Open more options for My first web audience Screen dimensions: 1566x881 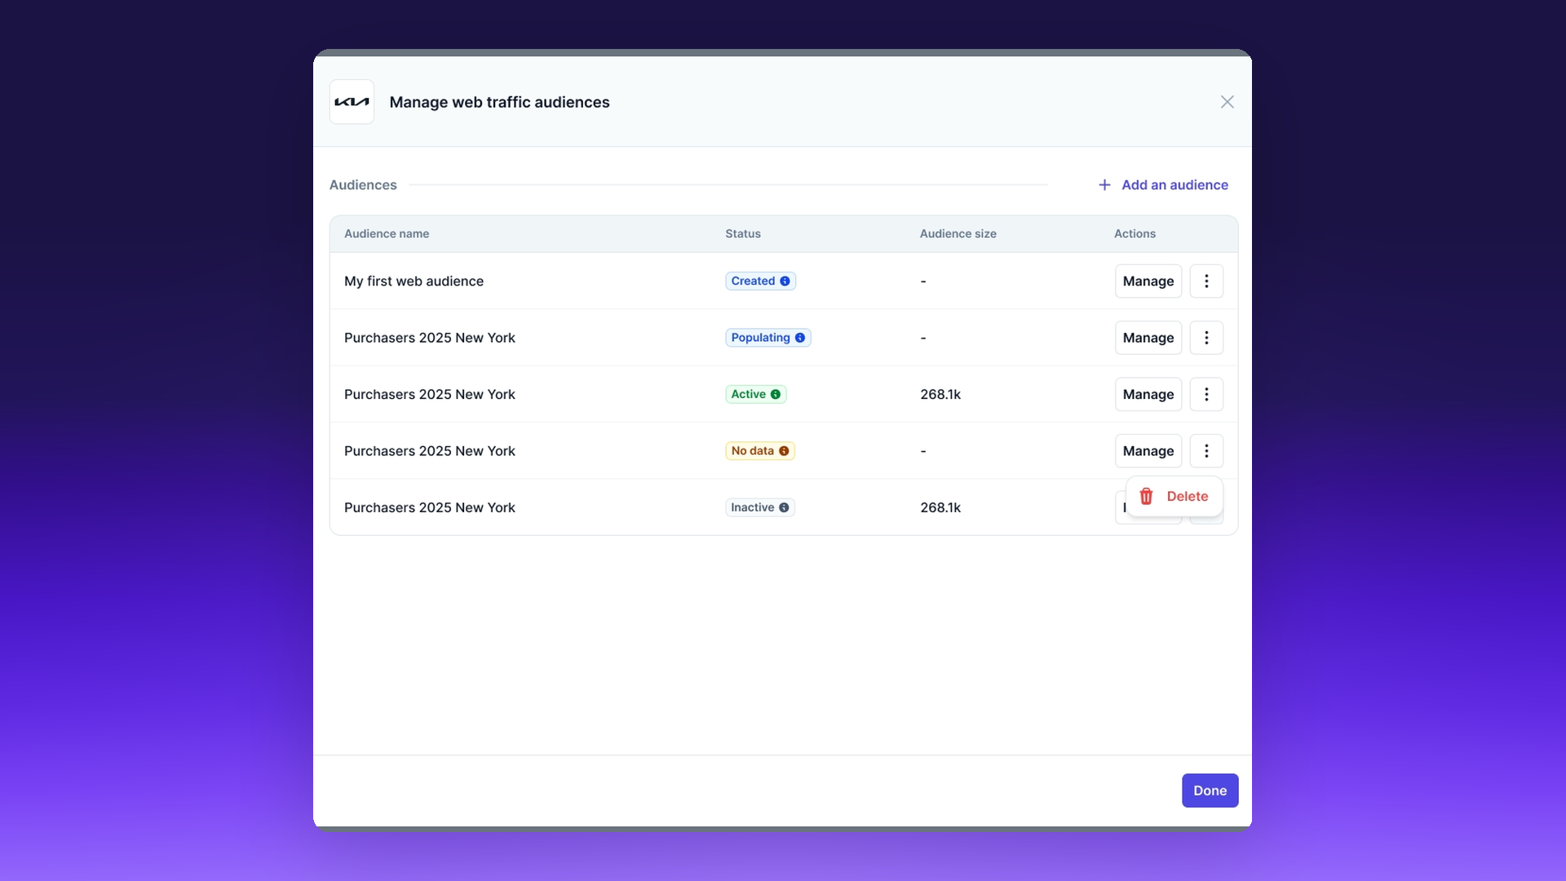click(x=1206, y=281)
